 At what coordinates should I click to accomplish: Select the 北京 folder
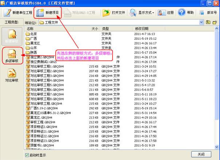[x=34, y=34]
